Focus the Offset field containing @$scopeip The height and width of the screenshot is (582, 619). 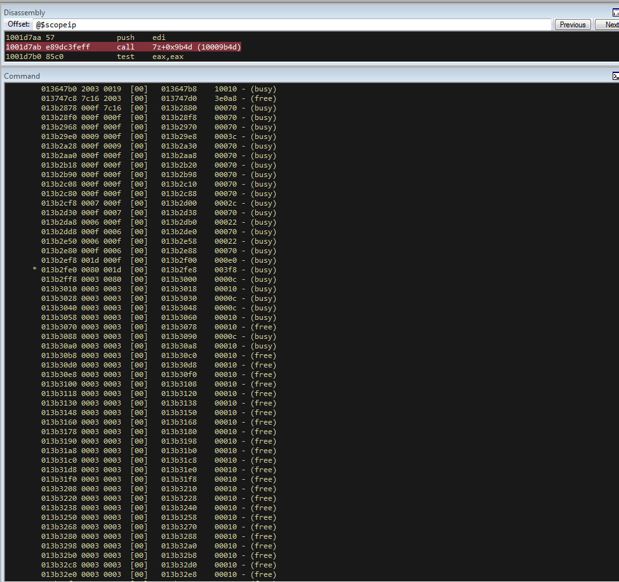(292, 25)
